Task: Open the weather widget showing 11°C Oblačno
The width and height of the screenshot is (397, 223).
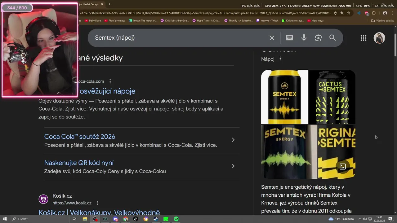Action: pos(341,219)
